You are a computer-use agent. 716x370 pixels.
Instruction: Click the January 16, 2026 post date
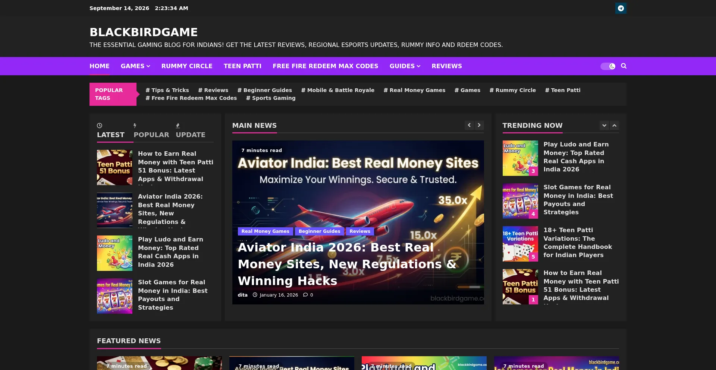[x=279, y=295]
